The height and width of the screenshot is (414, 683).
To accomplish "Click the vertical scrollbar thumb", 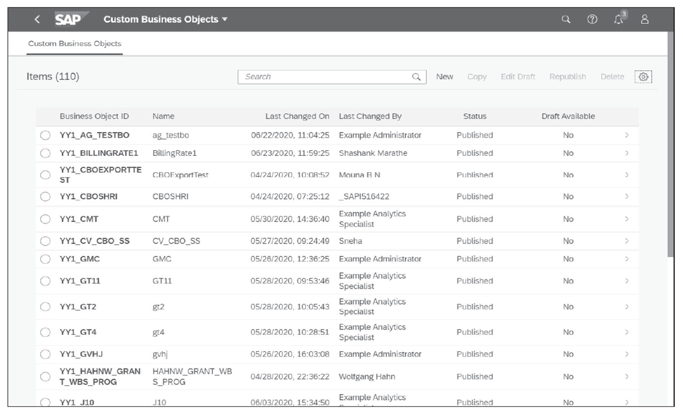I will tap(671, 144).
